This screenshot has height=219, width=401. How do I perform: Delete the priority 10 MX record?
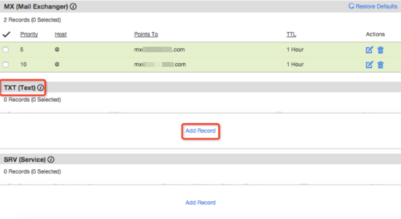pos(380,64)
